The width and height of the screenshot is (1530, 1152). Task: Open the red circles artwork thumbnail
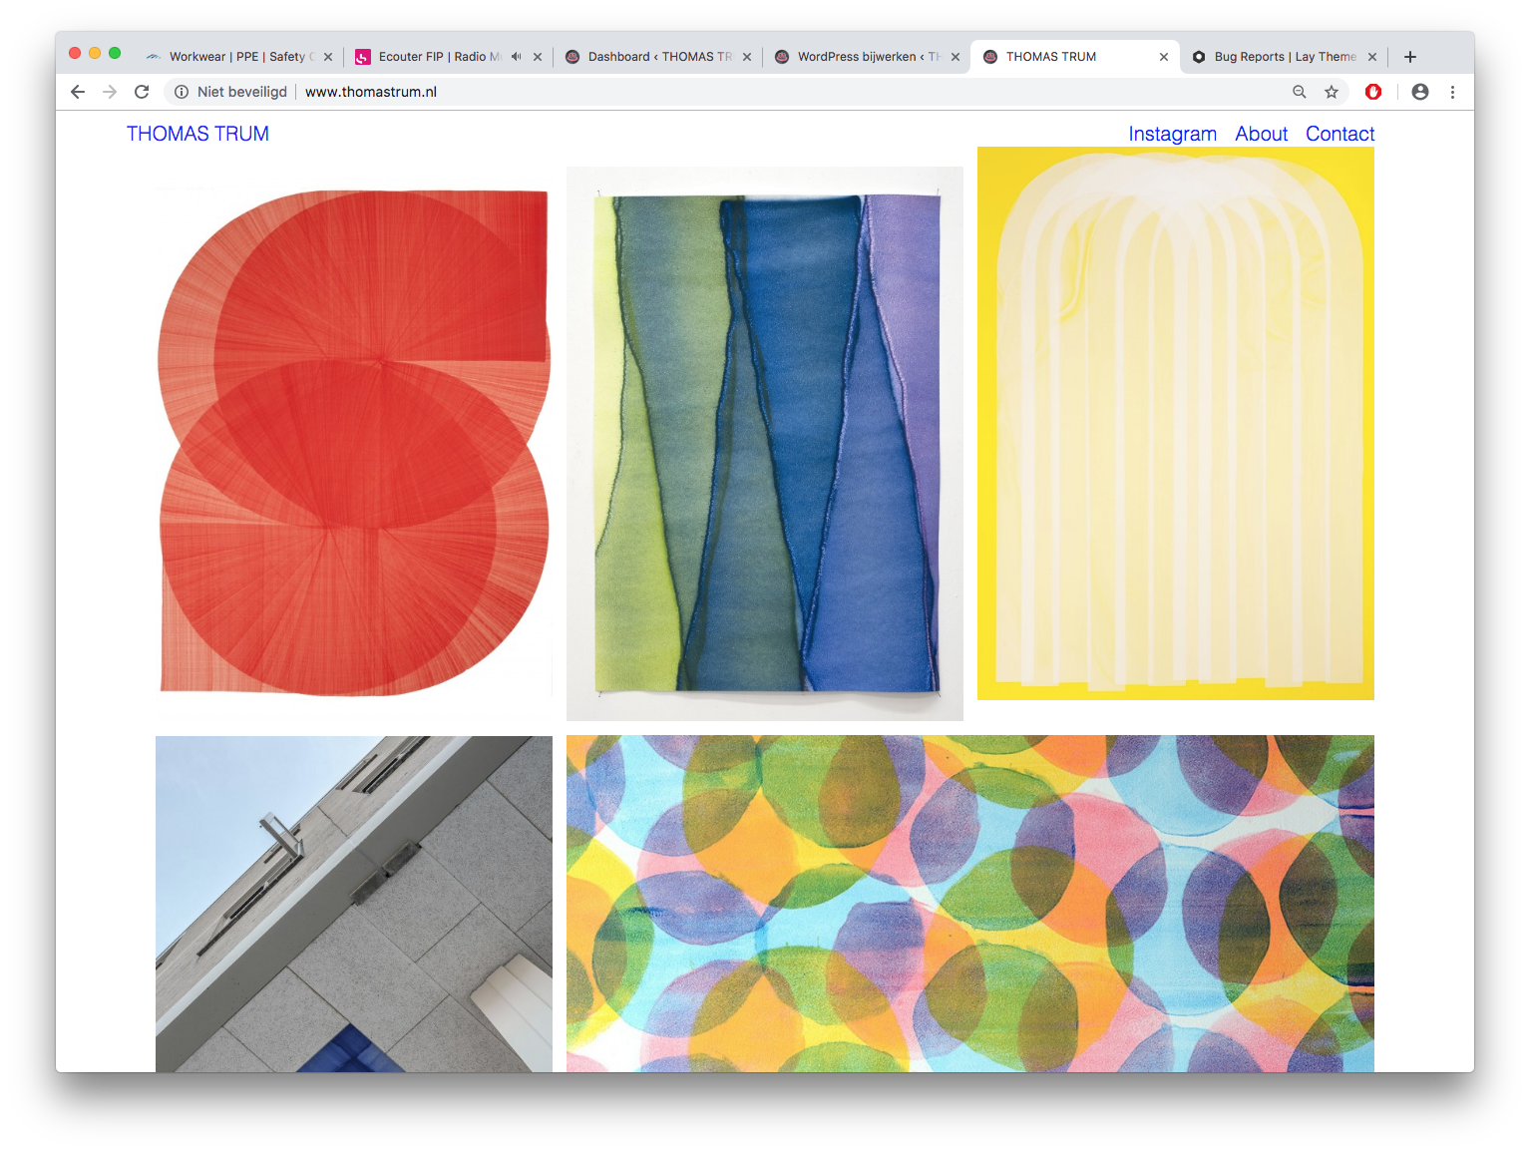coord(354,442)
